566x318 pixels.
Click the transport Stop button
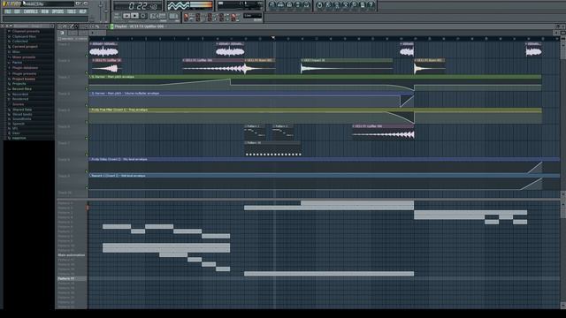coord(134,16)
